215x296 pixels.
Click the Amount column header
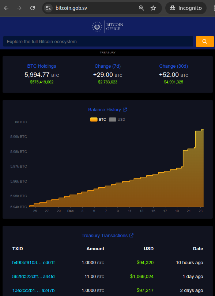coord(95,248)
